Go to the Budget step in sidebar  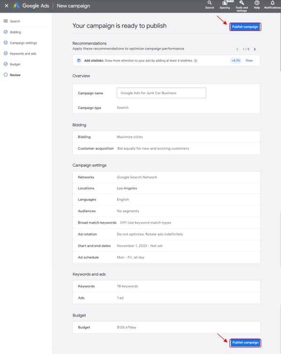(x=15, y=64)
